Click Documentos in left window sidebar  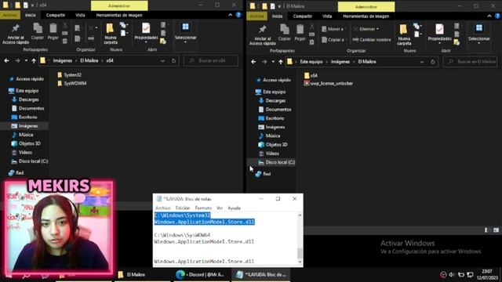28,108
